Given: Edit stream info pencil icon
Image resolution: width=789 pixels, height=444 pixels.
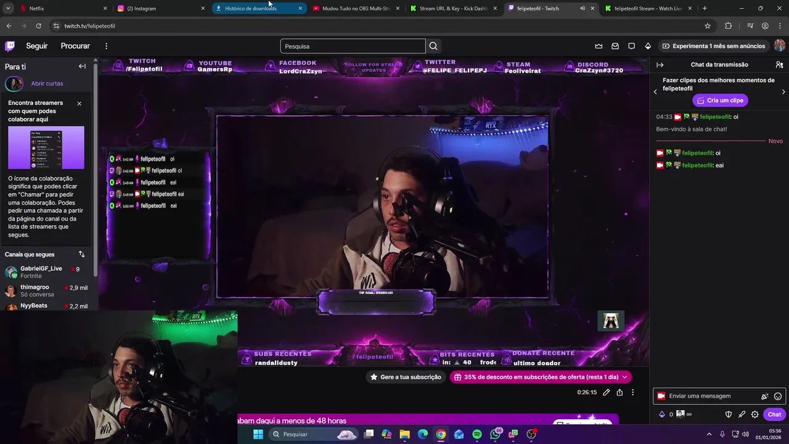Looking at the screenshot, I should (x=607, y=392).
